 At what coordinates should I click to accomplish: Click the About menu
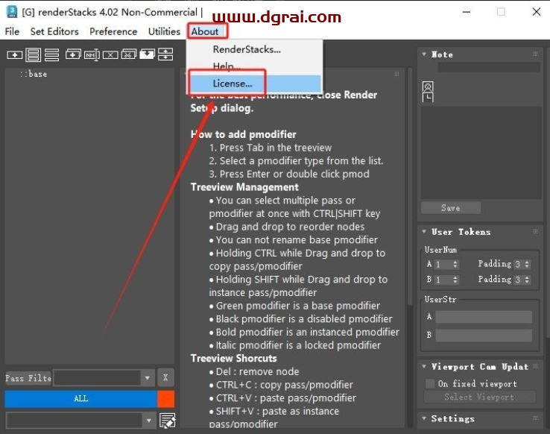coord(205,31)
